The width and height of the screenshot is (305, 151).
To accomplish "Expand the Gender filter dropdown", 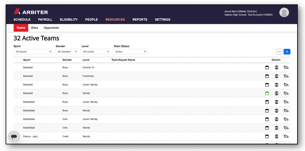I will (66, 52).
